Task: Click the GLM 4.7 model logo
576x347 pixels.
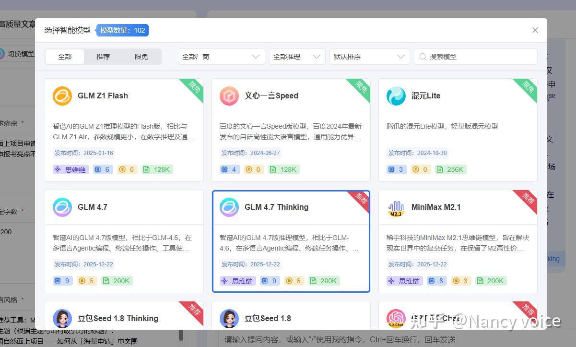Action: click(62, 207)
